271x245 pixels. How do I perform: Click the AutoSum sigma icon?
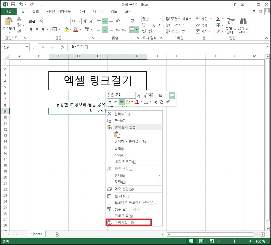pyautogui.click(x=218, y=19)
